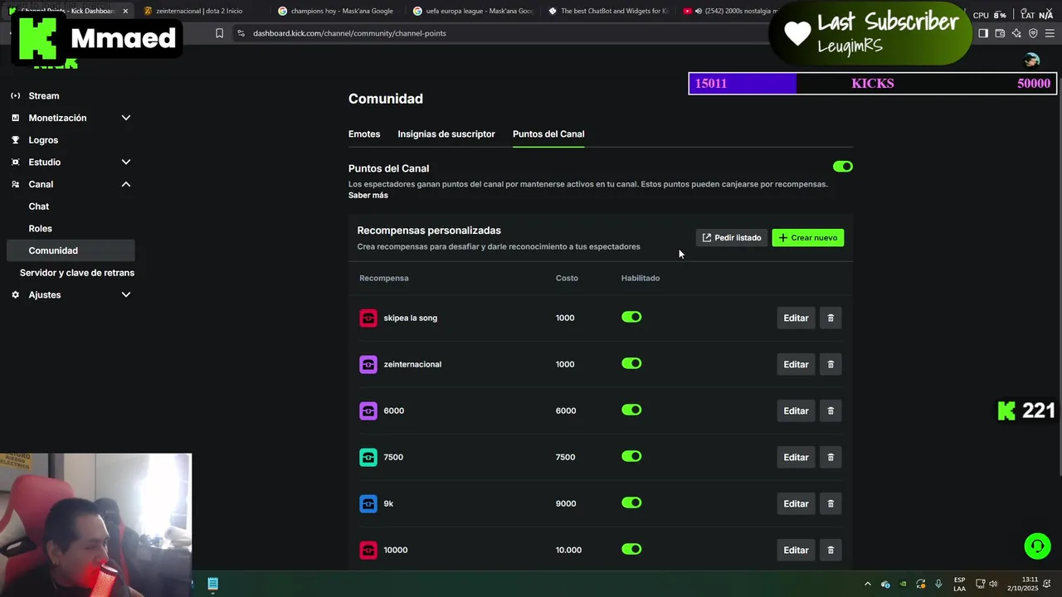Click the Crear nuevo button
1062x597 pixels.
tap(807, 238)
